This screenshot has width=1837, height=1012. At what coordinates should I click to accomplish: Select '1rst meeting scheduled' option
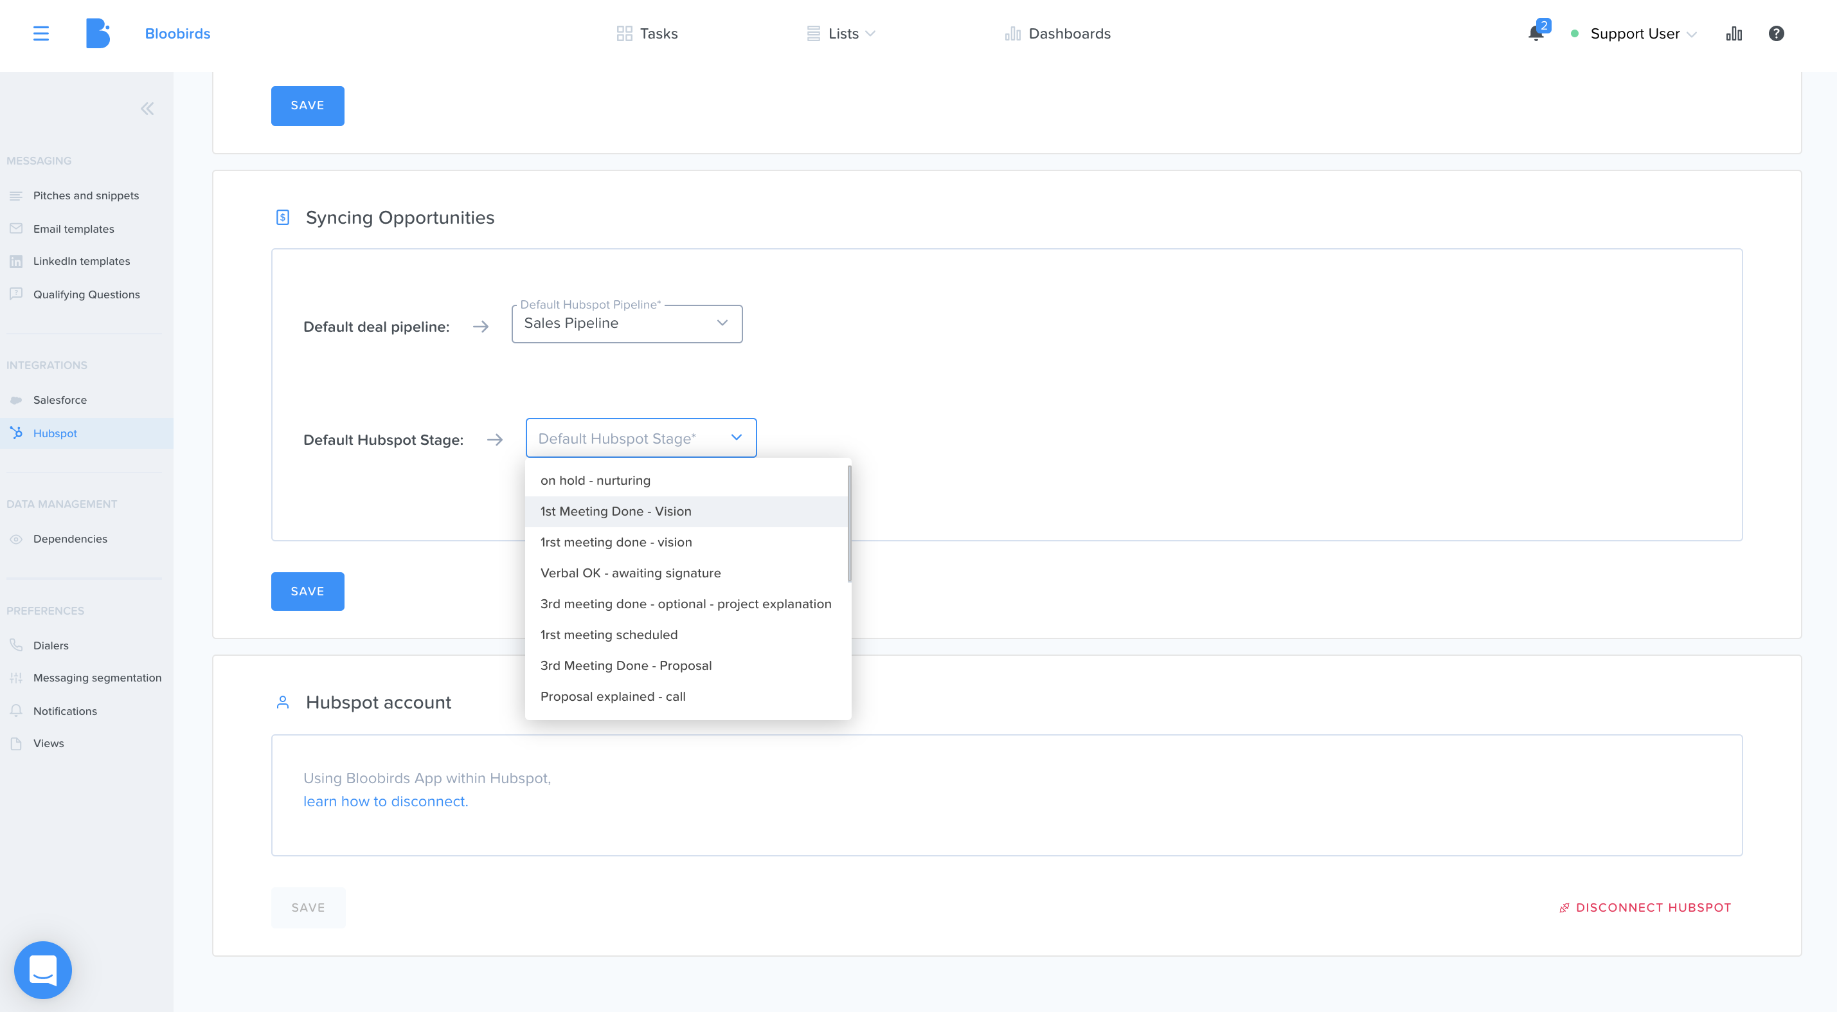[686, 635]
